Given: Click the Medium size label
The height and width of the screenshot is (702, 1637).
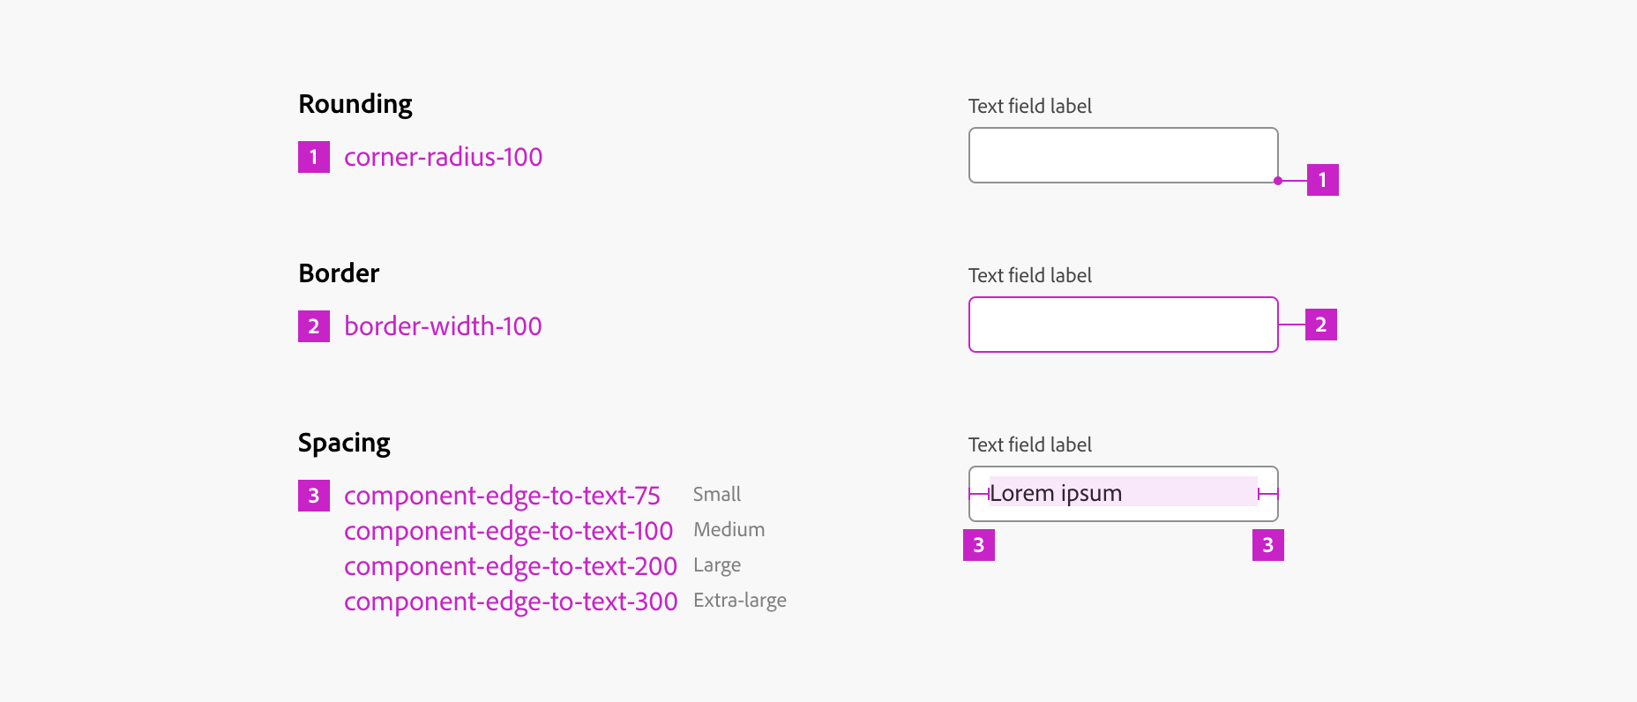Looking at the screenshot, I should point(729,529).
